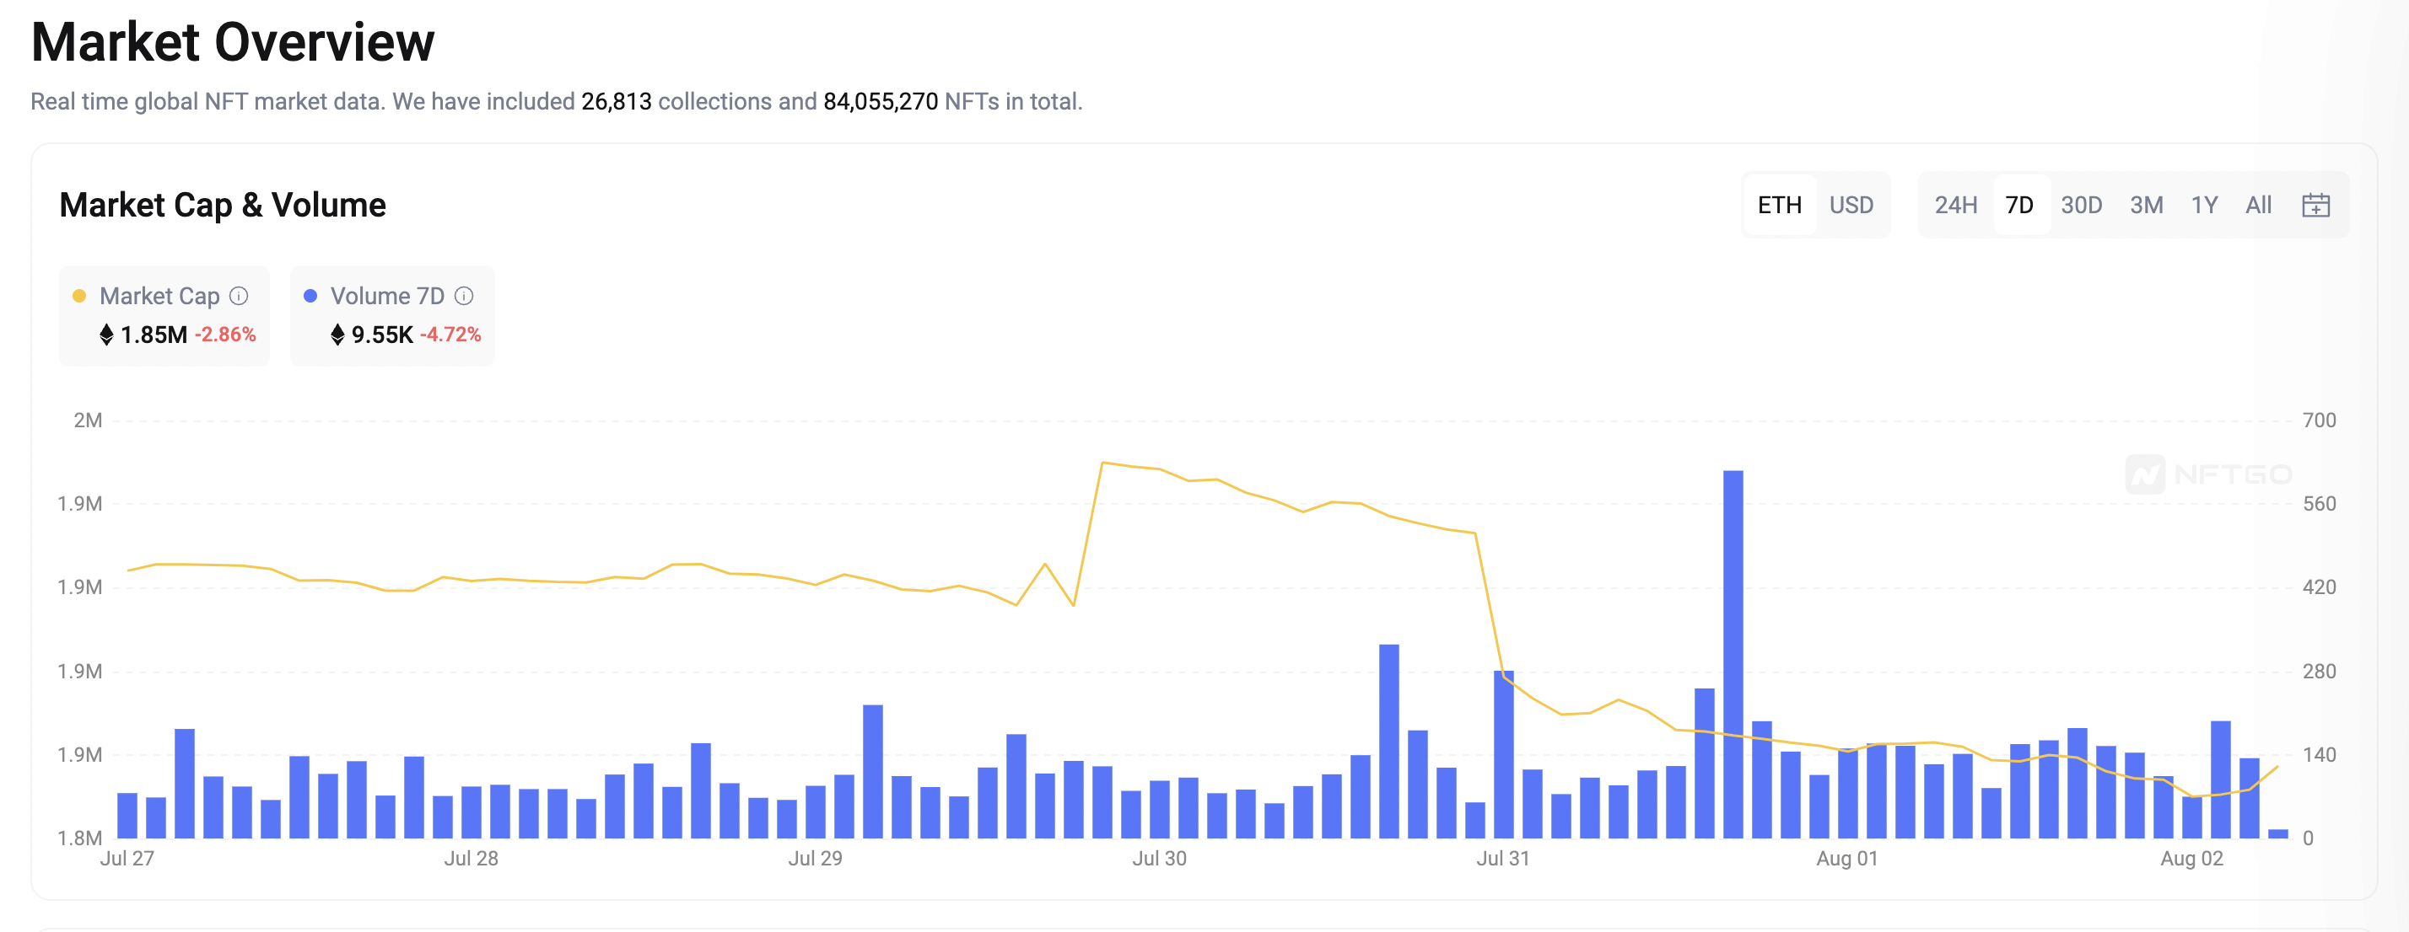Switch currency display to ETH

tap(1779, 205)
